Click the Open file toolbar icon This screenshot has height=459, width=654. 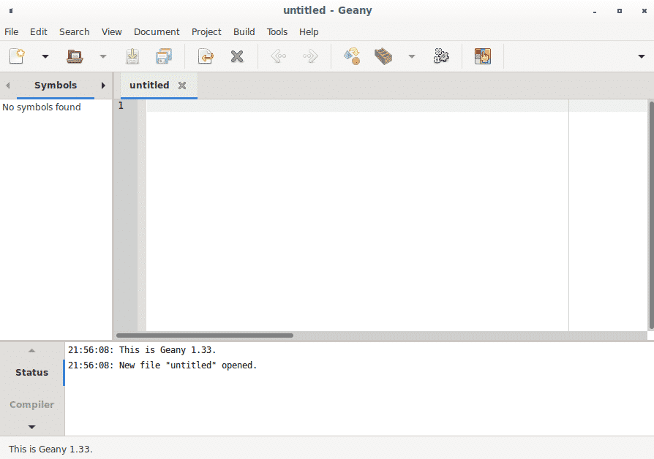click(x=75, y=56)
